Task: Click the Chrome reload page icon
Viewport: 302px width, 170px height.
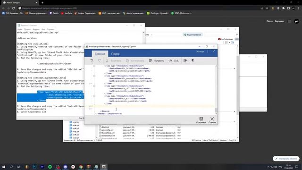Action: coord(14,8)
